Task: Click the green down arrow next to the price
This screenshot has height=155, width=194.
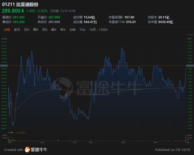Action: coord(23,11)
